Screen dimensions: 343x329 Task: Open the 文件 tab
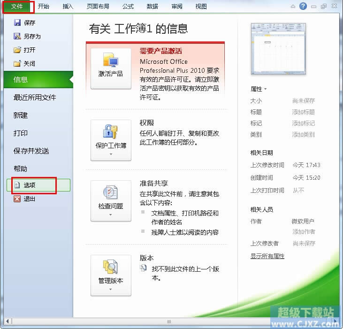coord(16,7)
